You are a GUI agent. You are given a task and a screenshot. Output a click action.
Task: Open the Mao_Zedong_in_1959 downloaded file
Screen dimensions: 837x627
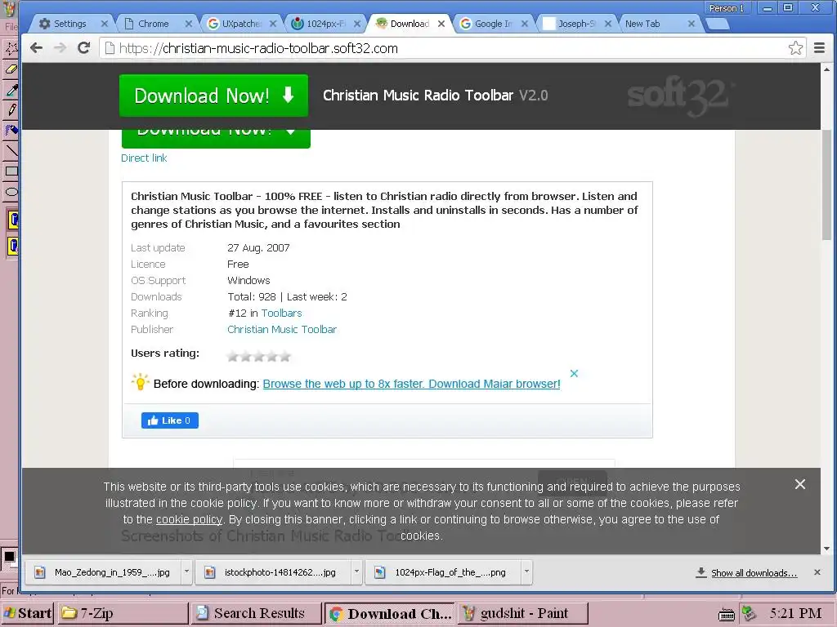(104, 572)
